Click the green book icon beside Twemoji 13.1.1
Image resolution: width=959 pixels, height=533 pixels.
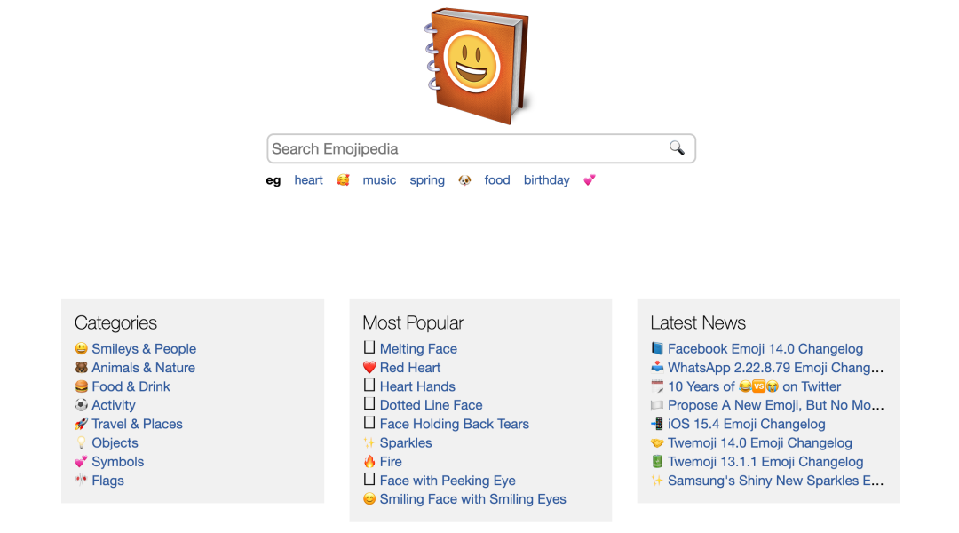[657, 462]
